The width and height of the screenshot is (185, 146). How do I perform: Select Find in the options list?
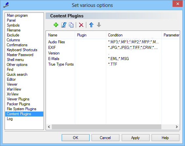(x=10, y=70)
